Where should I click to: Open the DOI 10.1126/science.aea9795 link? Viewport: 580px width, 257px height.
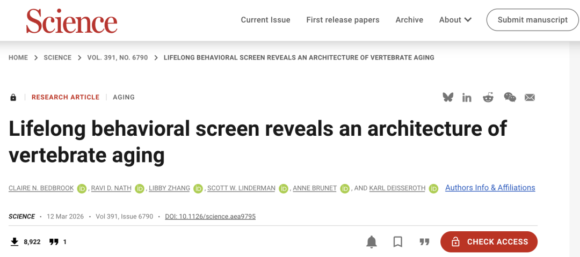point(210,217)
